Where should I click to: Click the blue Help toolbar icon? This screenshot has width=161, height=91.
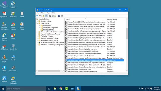pos(59,16)
